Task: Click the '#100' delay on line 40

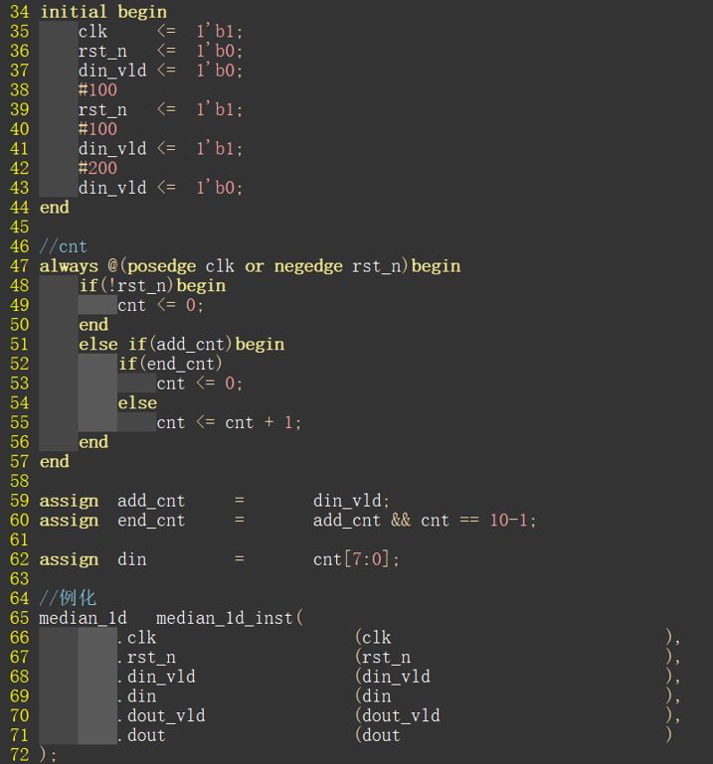Action: [97, 129]
